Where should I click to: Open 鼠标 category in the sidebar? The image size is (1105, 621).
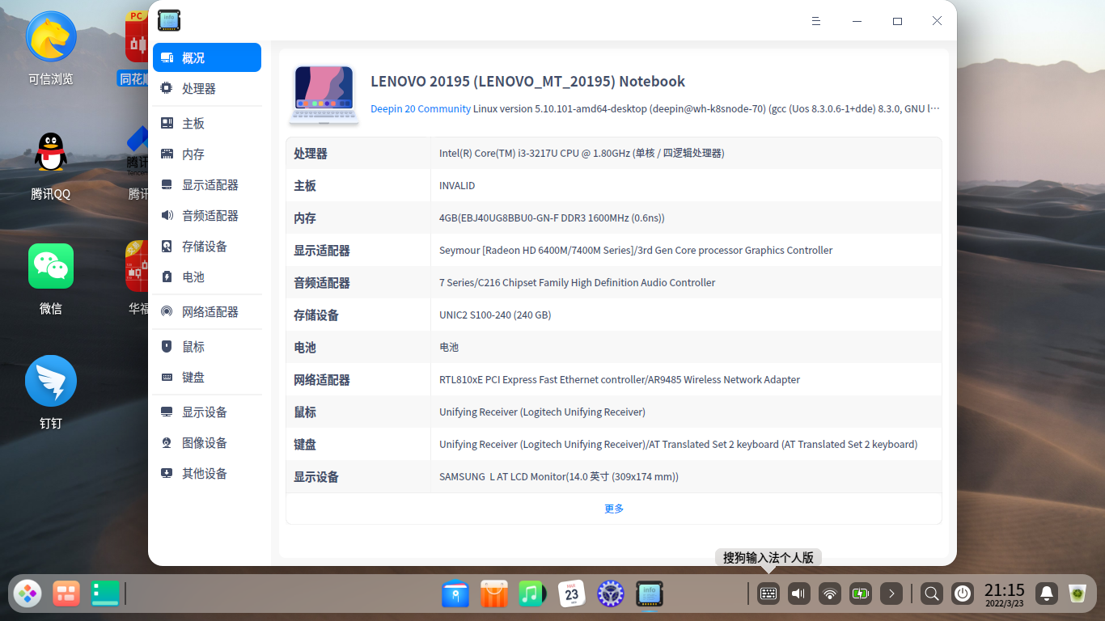point(207,346)
